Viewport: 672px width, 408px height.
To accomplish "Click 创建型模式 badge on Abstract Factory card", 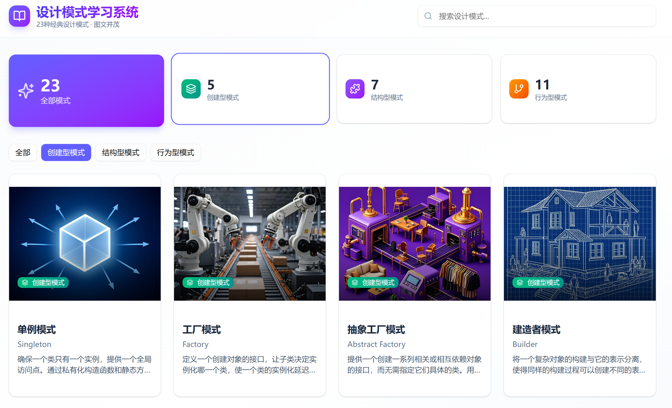I will (x=373, y=283).
